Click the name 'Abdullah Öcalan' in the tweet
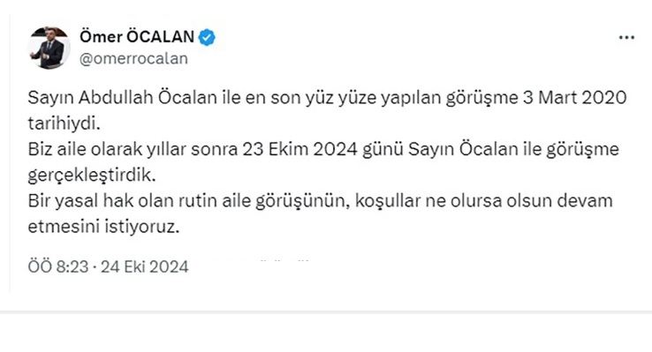The image size is (652, 352). coord(148,98)
